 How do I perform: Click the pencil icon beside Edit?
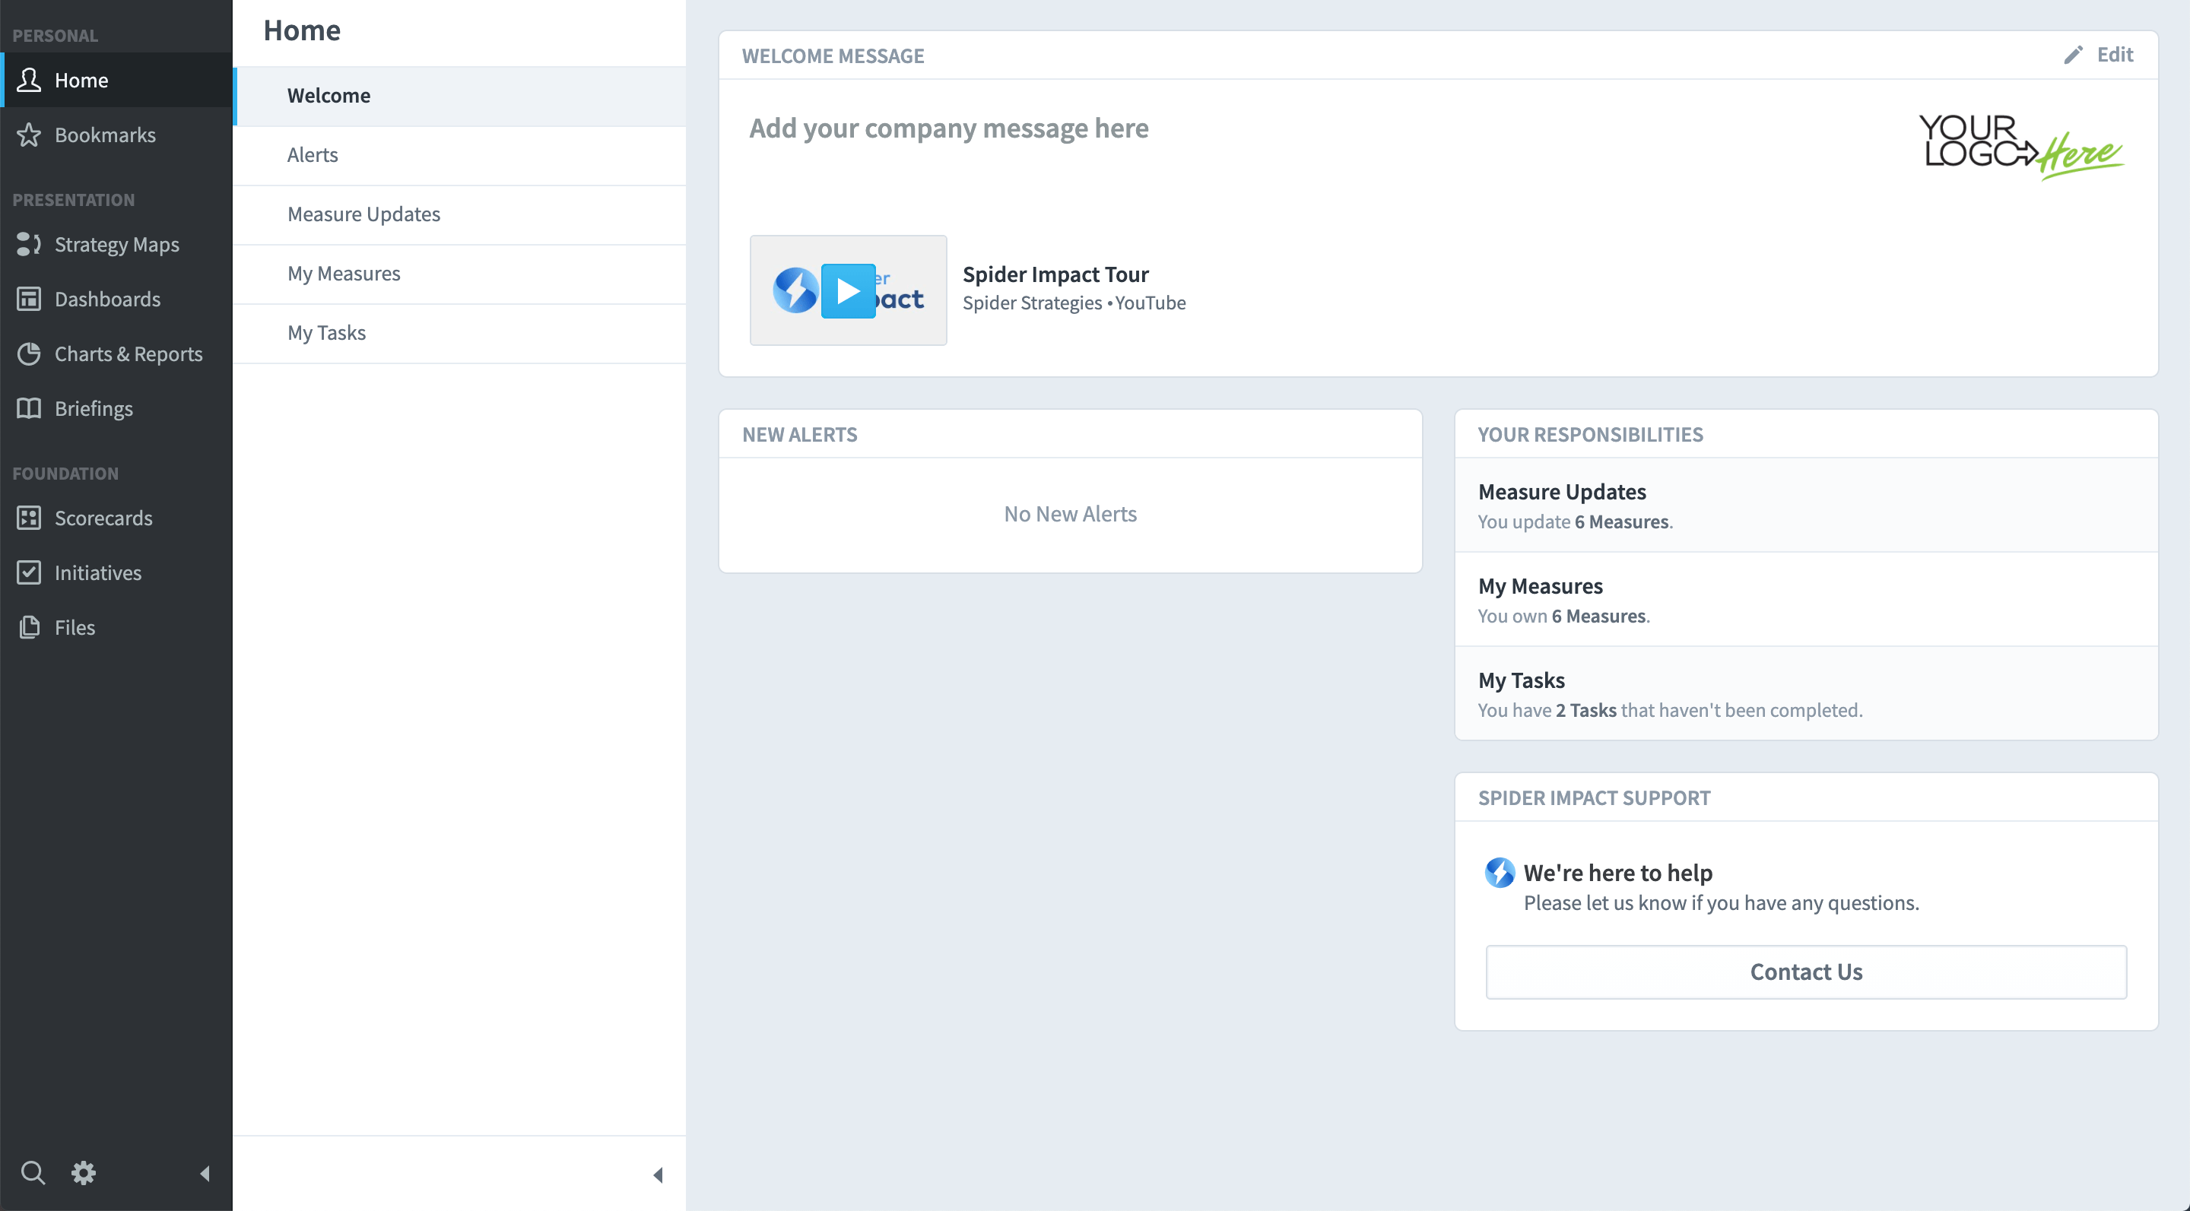[x=2074, y=55]
